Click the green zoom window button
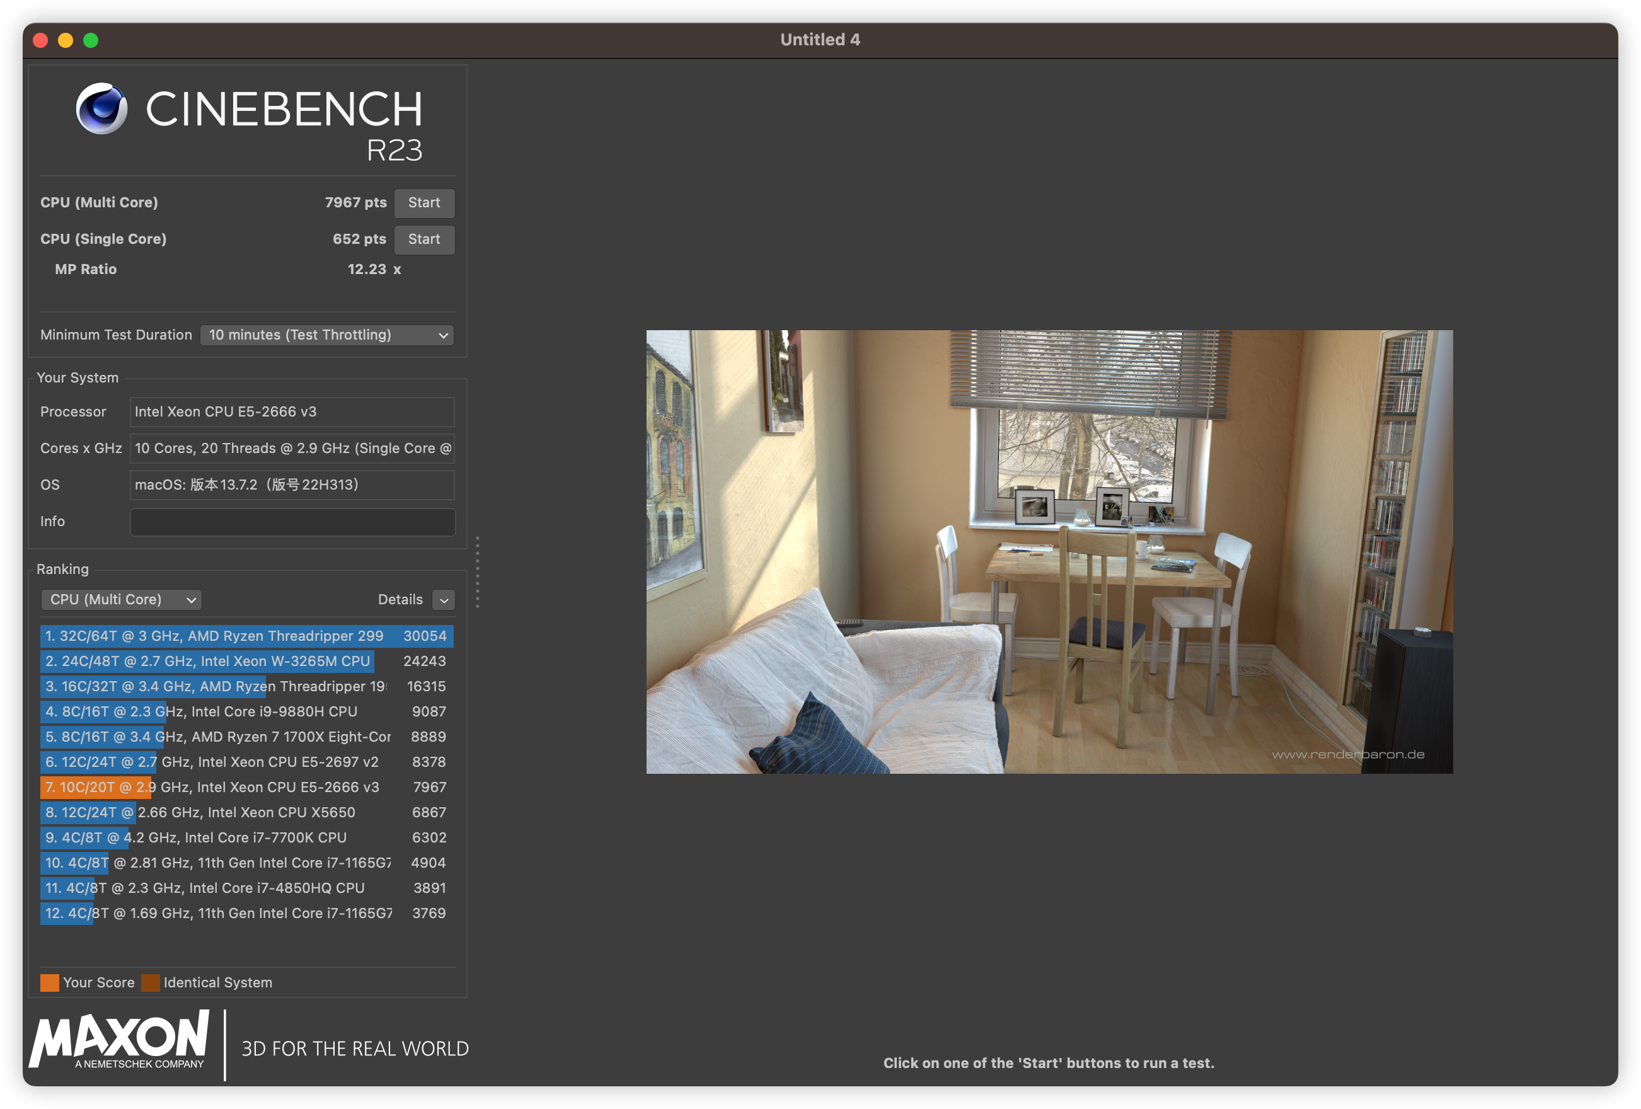The image size is (1641, 1109). (x=90, y=40)
